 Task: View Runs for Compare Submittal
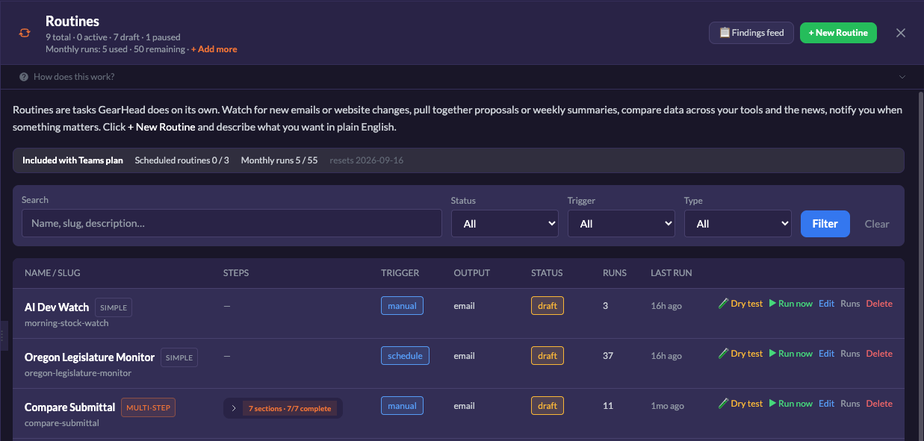(x=850, y=404)
